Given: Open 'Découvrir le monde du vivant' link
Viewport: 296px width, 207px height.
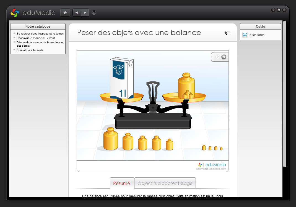Looking at the screenshot, I should pos(35,38).
